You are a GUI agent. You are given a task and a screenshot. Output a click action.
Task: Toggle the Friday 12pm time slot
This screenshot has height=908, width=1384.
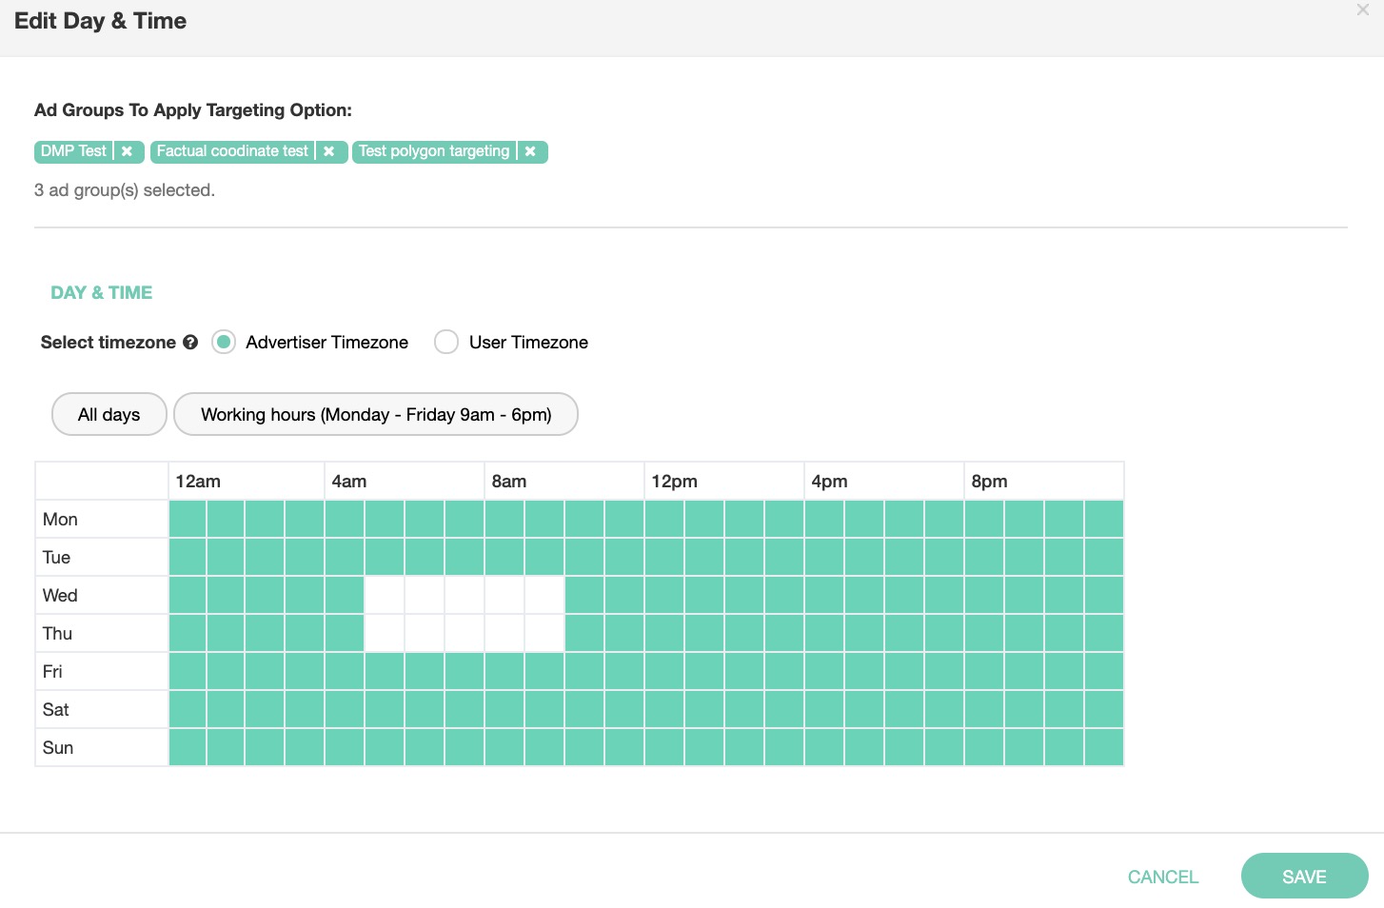tap(664, 672)
